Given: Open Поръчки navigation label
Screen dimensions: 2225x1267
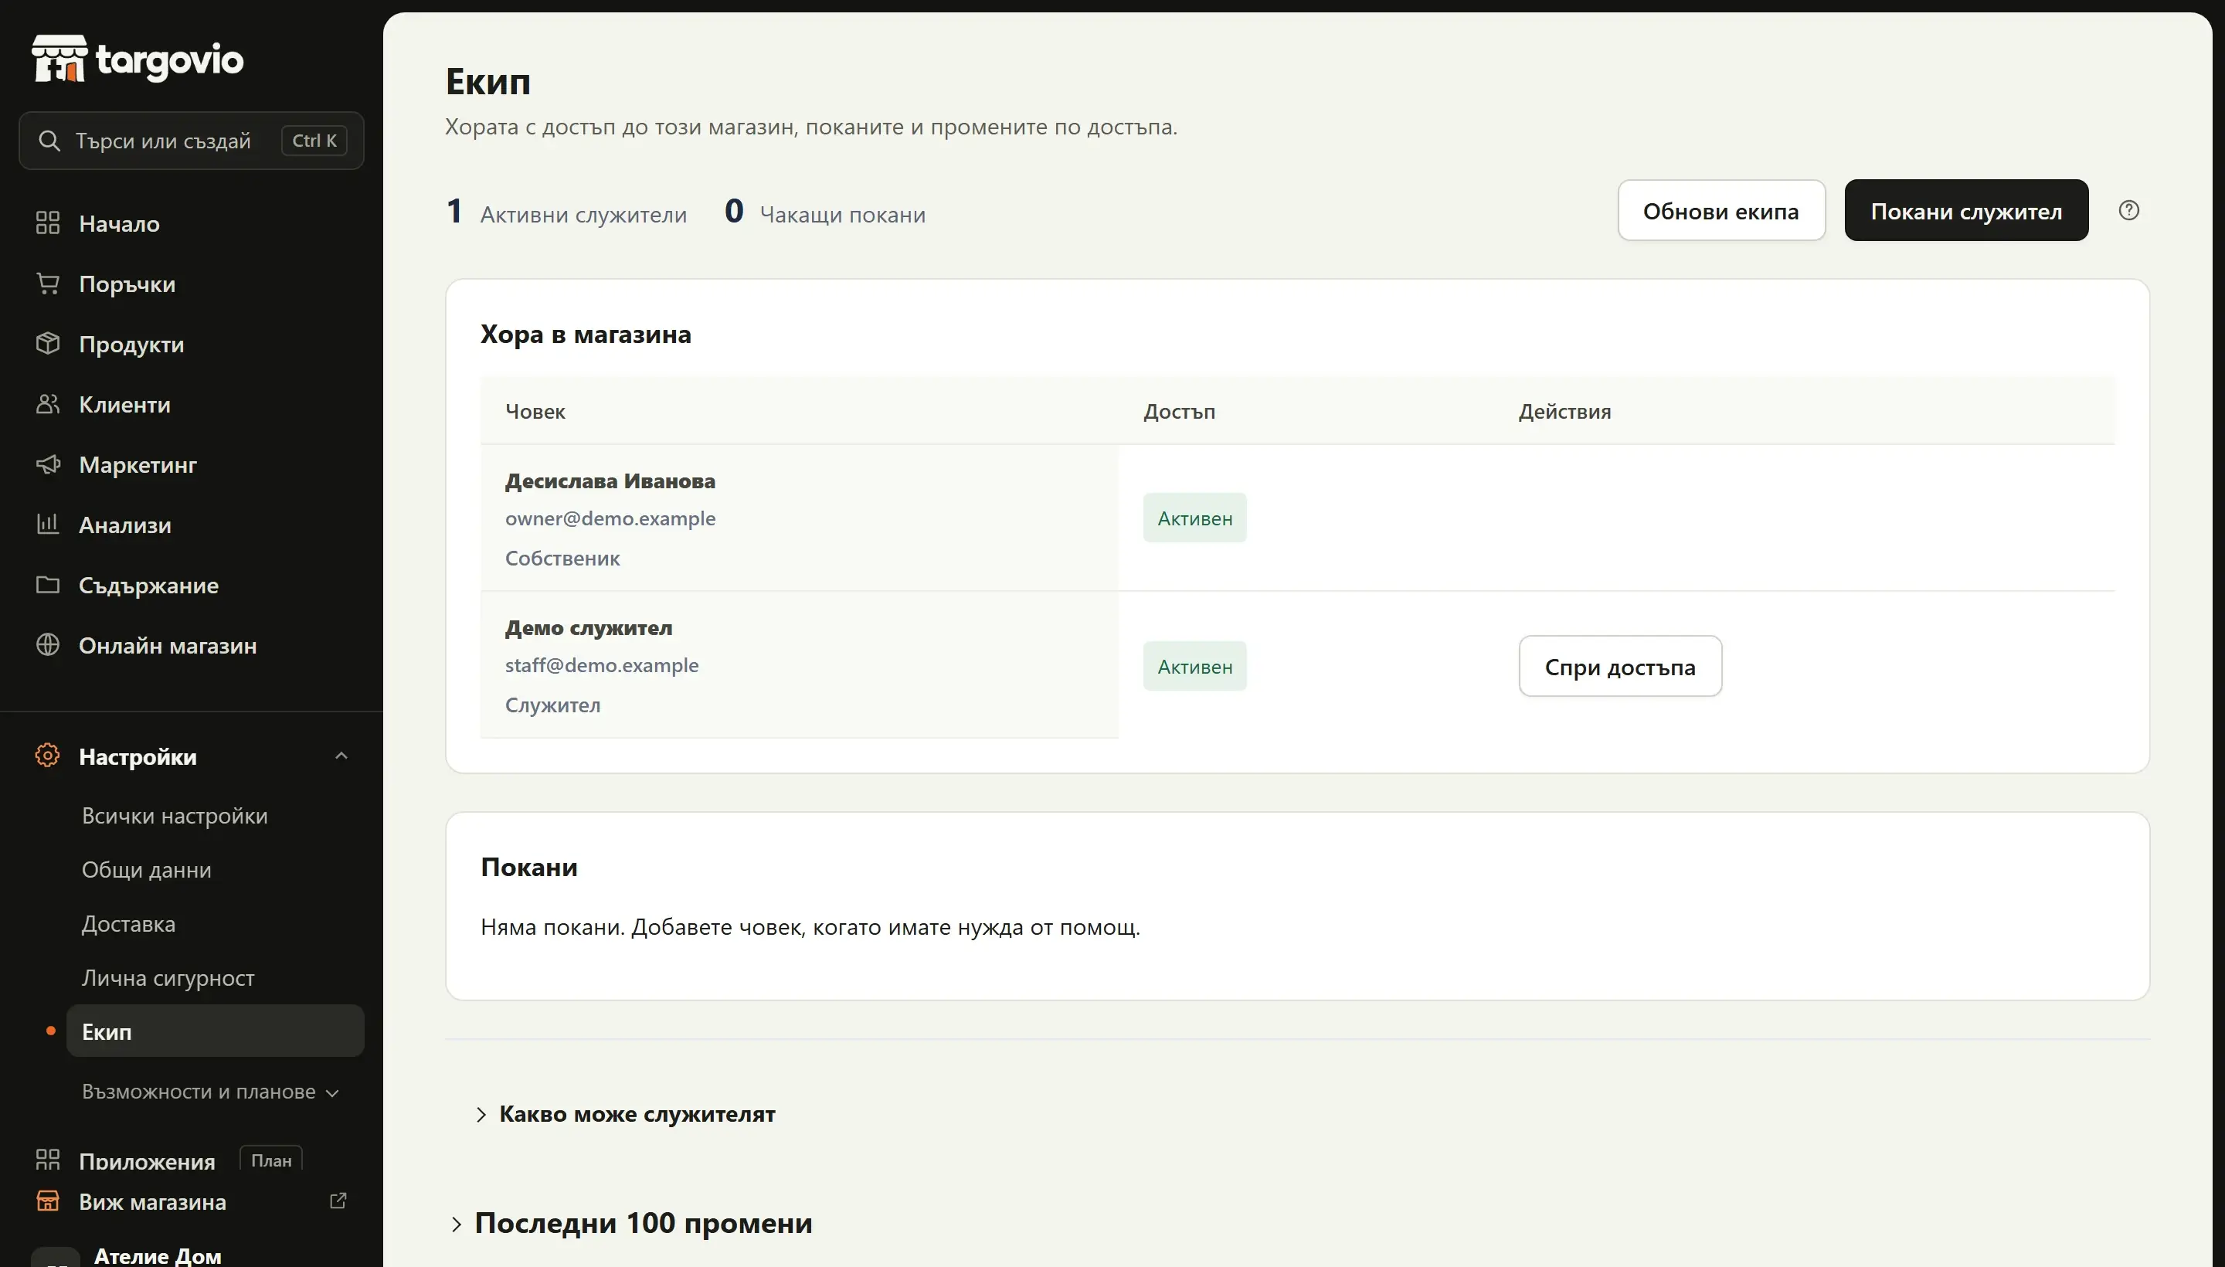Looking at the screenshot, I should point(127,284).
